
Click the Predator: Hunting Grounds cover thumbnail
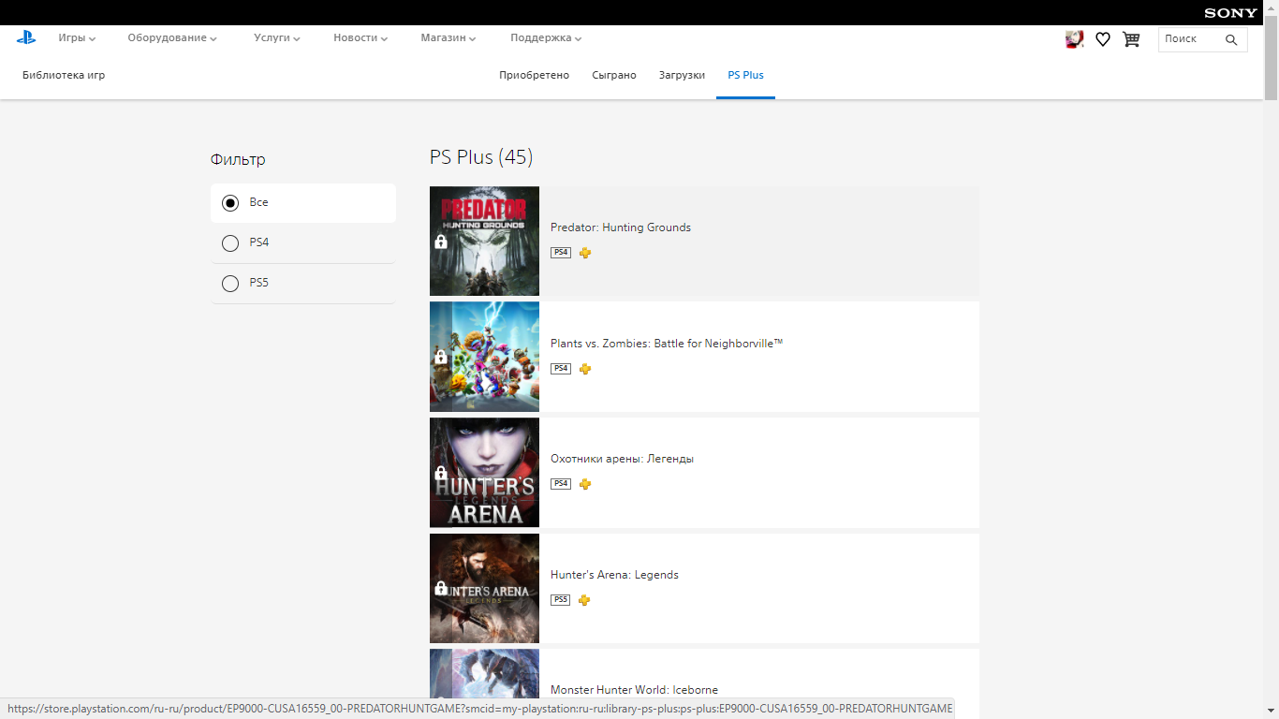coord(484,242)
